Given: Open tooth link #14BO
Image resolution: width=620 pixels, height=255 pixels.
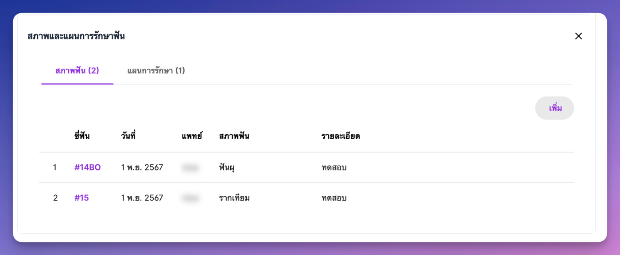Looking at the screenshot, I should (88, 167).
